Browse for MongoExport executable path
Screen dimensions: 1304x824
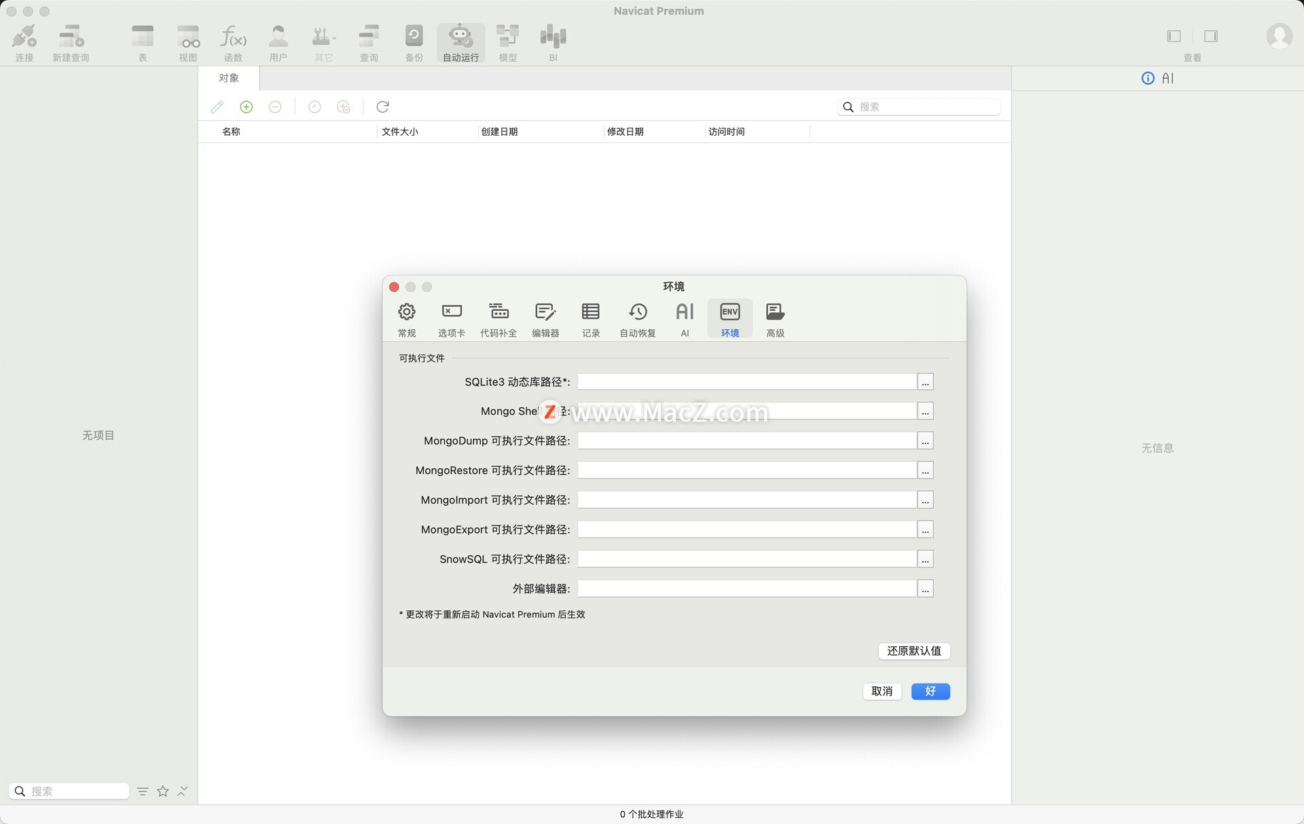925,529
